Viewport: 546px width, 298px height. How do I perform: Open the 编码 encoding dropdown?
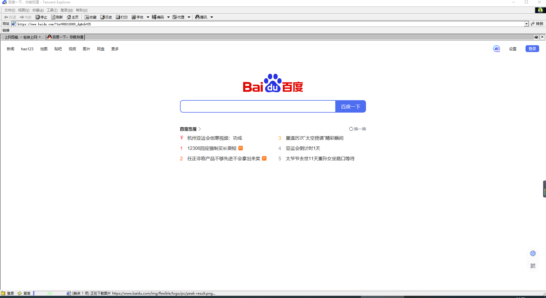click(x=168, y=17)
